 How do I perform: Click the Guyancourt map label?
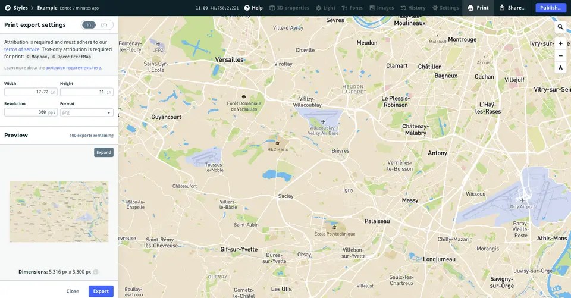click(166, 117)
